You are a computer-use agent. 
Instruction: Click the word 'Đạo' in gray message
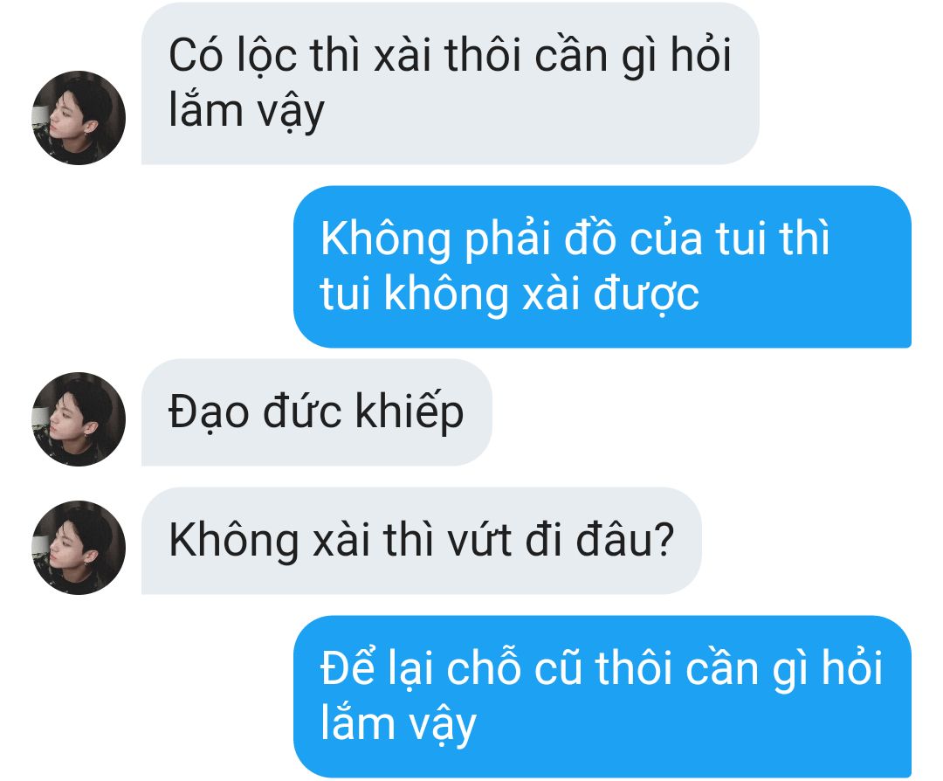click(x=208, y=412)
